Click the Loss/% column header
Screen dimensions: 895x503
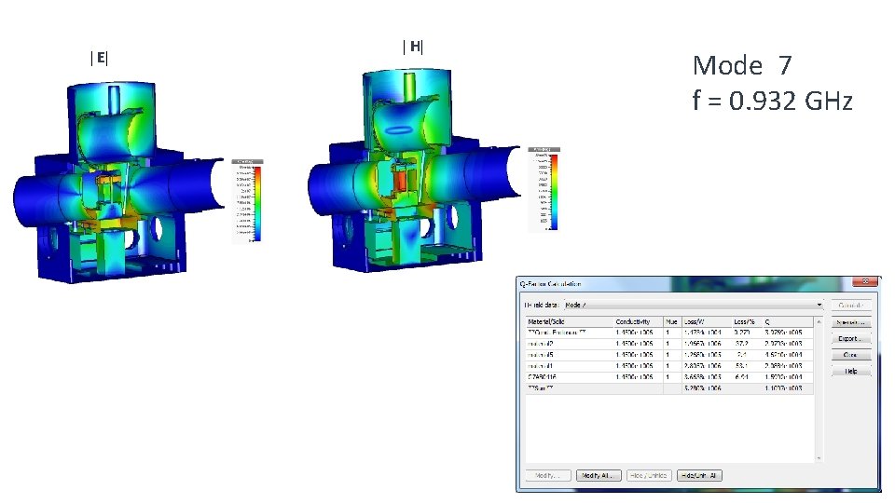tap(747, 321)
